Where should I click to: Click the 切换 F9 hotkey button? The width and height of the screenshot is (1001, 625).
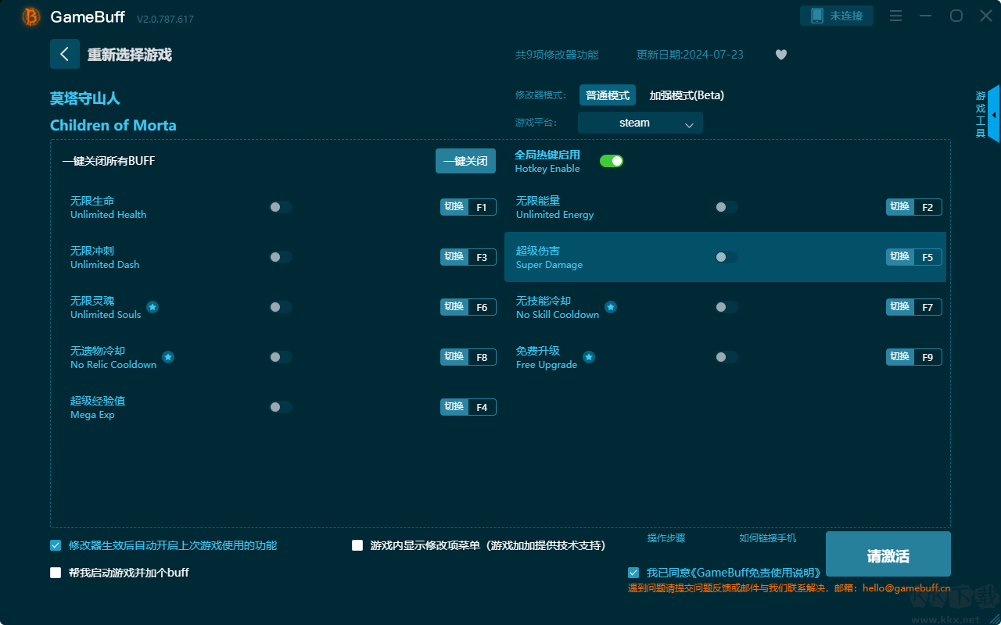914,357
